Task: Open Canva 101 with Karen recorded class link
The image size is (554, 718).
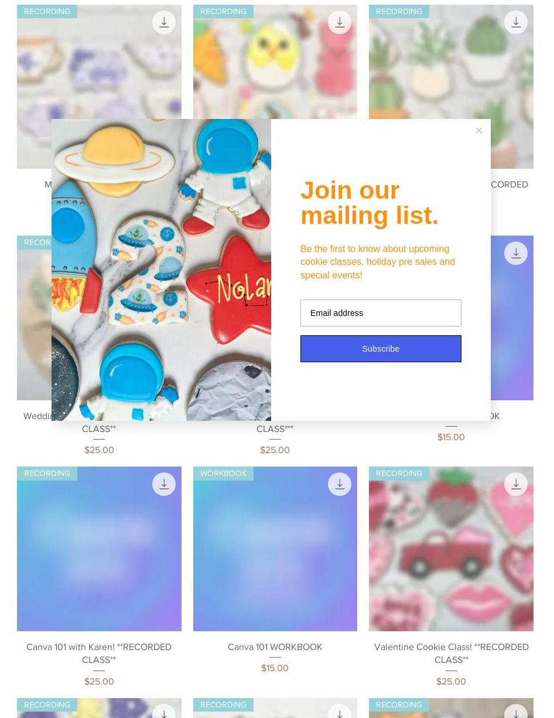Action: tap(99, 653)
